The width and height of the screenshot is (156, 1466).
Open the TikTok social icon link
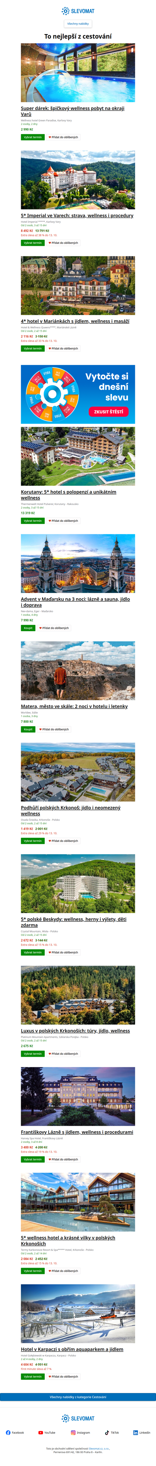coord(112,1432)
